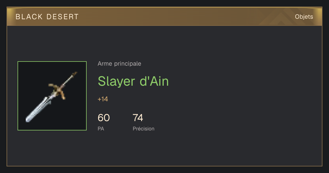Screen dimensions: 329x173
Task: Click the Précision stat label
Action: point(143,129)
